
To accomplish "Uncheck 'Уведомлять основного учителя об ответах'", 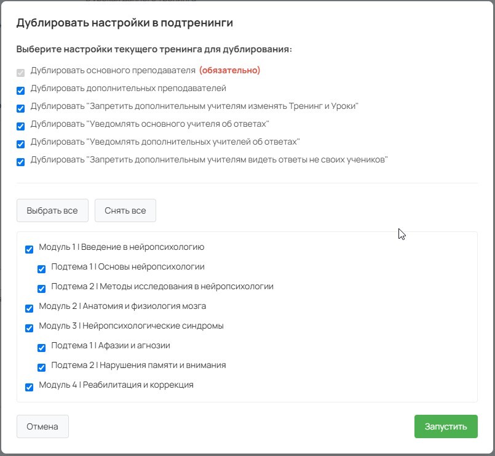I will pyautogui.click(x=21, y=126).
